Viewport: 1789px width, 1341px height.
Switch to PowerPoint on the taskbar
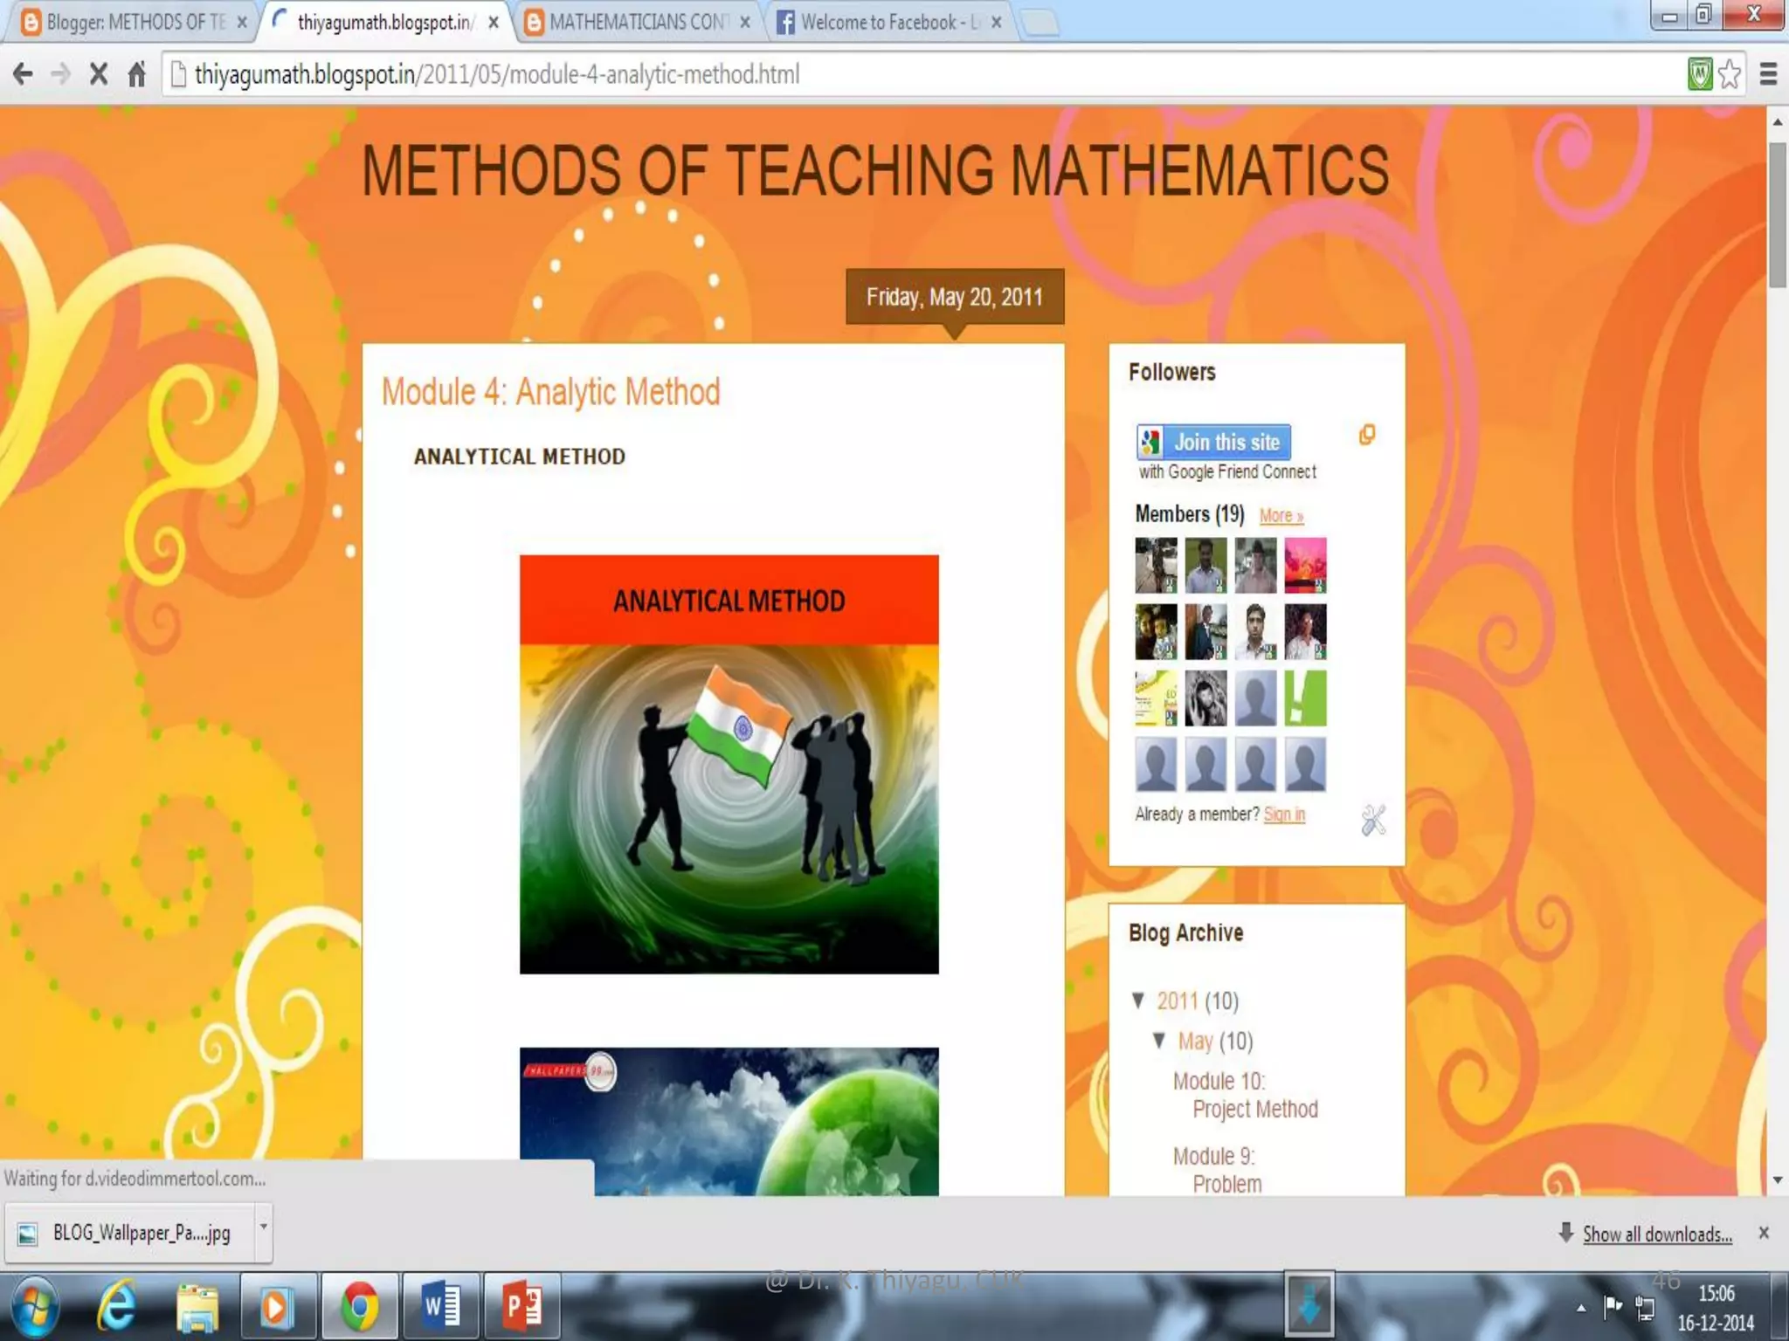pos(522,1306)
